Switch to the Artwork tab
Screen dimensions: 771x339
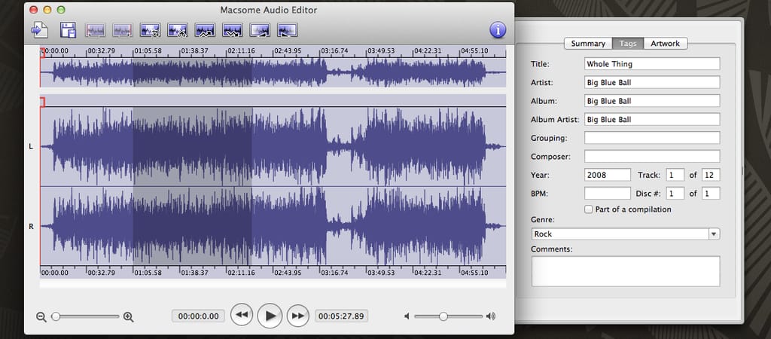click(x=665, y=44)
